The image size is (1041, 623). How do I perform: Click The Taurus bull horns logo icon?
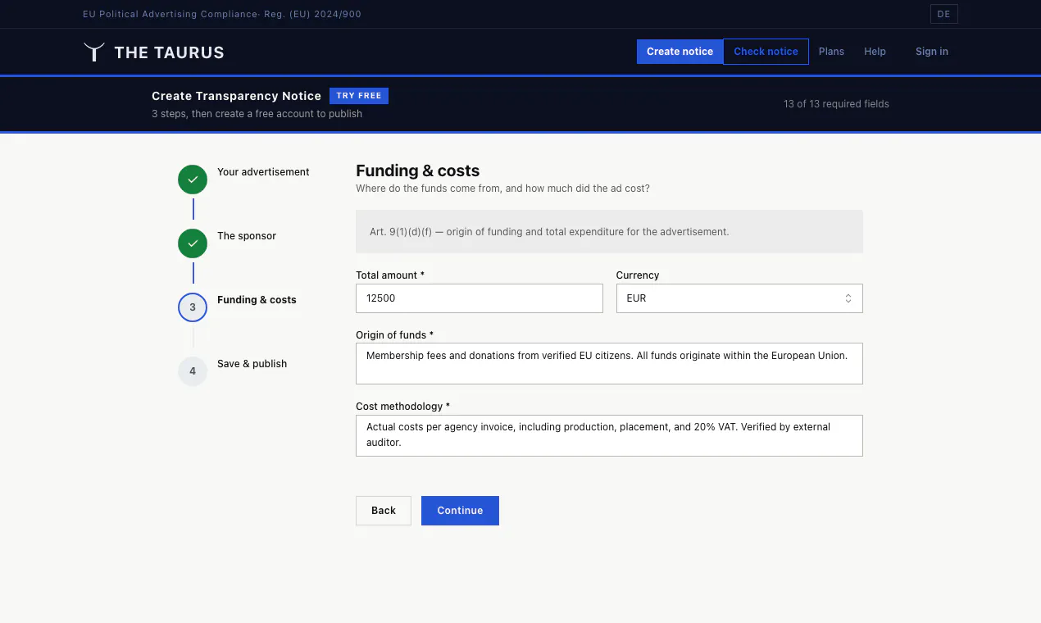[94, 52]
